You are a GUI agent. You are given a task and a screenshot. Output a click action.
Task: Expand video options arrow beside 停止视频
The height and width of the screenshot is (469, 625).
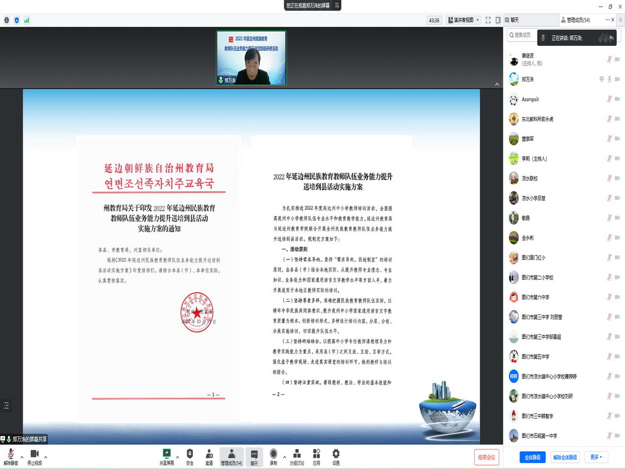[46, 457]
